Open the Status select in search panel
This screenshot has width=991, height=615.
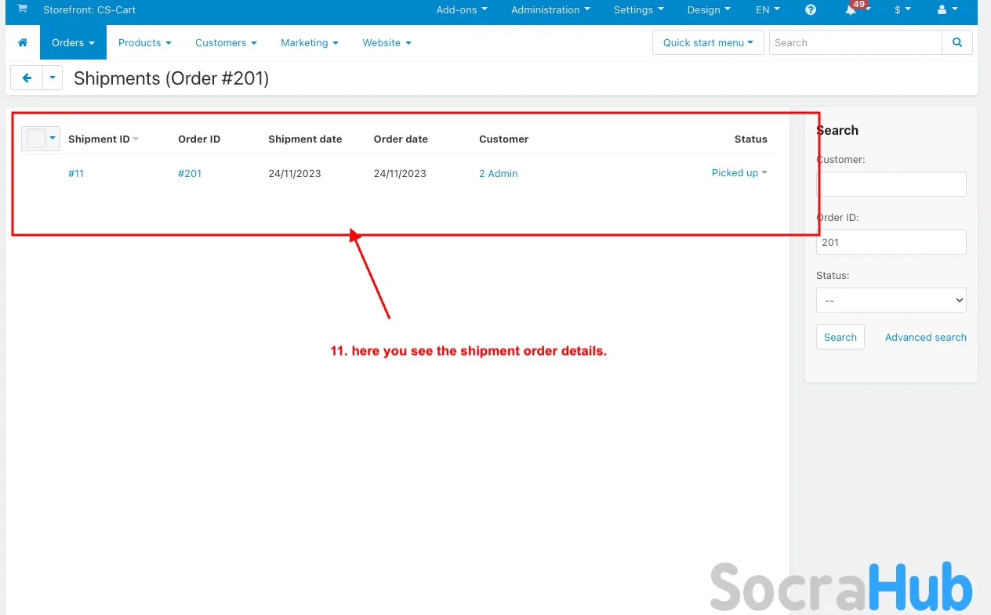(x=891, y=300)
